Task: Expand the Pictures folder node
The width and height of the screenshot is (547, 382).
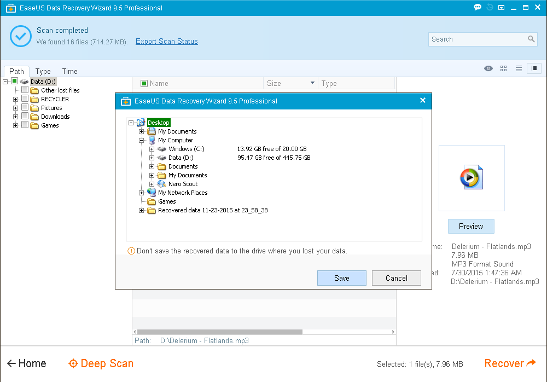Action: click(x=15, y=108)
